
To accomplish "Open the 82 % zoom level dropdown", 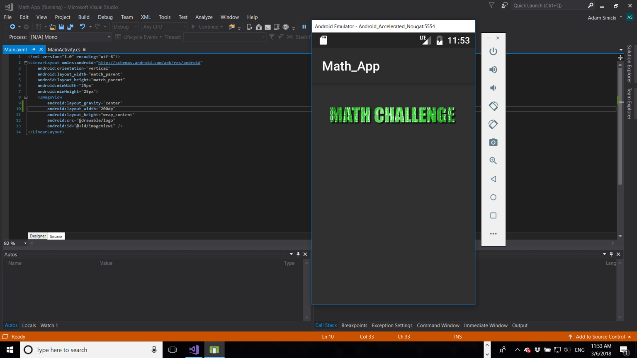I will (25, 244).
